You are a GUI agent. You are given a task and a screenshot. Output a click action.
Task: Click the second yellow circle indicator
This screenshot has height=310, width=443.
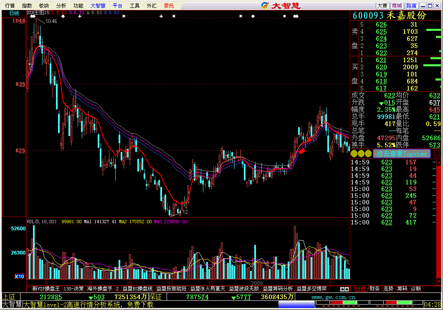361,154
